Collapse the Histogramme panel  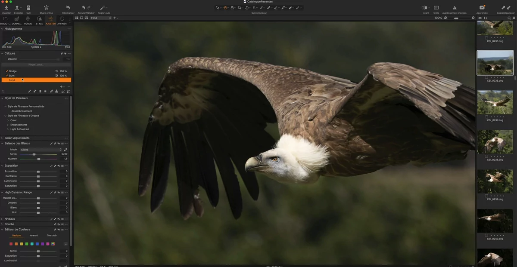pyautogui.click(x=2, y=29)
